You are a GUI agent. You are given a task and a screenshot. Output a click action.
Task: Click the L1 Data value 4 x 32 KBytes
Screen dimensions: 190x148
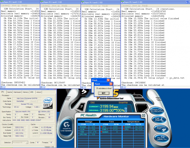click(x=46, y=127)
